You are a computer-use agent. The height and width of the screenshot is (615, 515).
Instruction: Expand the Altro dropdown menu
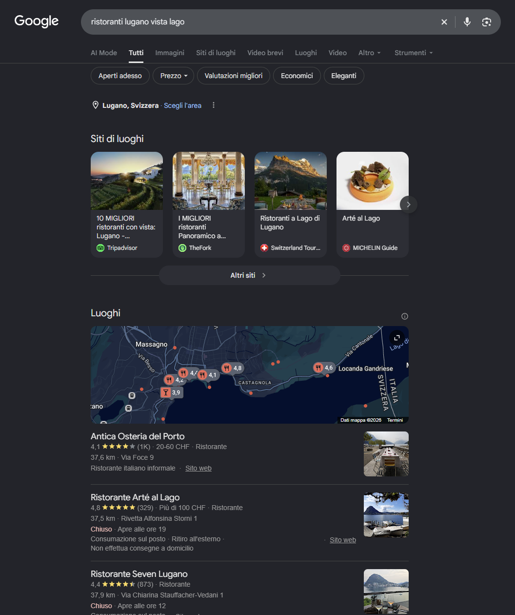click(x=370, y=53)
